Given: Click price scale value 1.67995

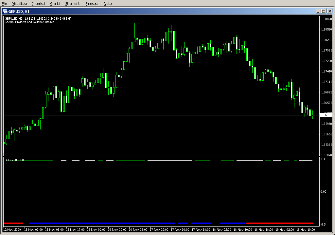Looking at the screenshot, I should (x=327, y=50).
